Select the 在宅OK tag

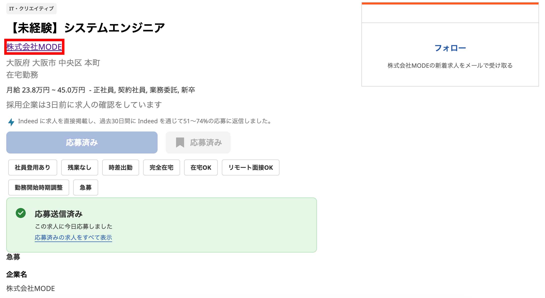[x=201, y=167]
